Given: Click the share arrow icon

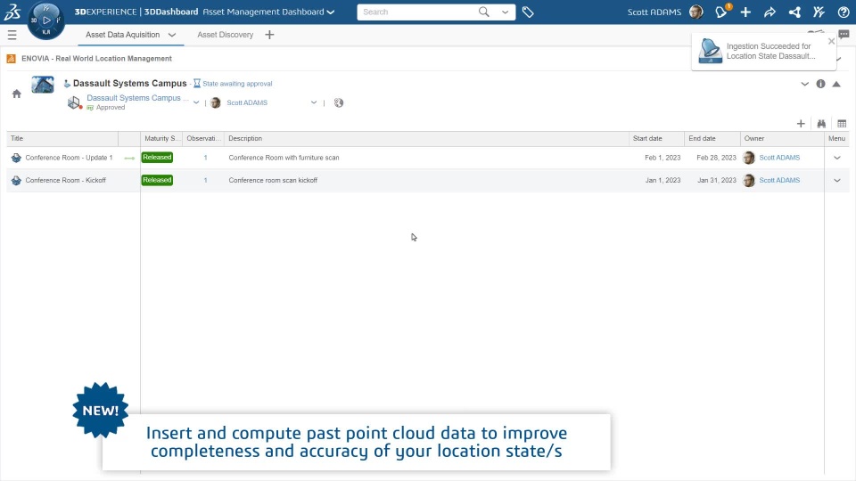Looking at the screenshot, I should (x=770, y=12).
